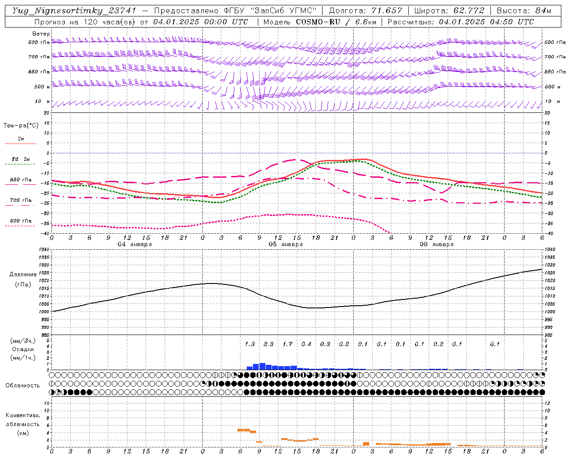
Task: Click the 'Давление' pressure panel label
Action: coord(23,275)
